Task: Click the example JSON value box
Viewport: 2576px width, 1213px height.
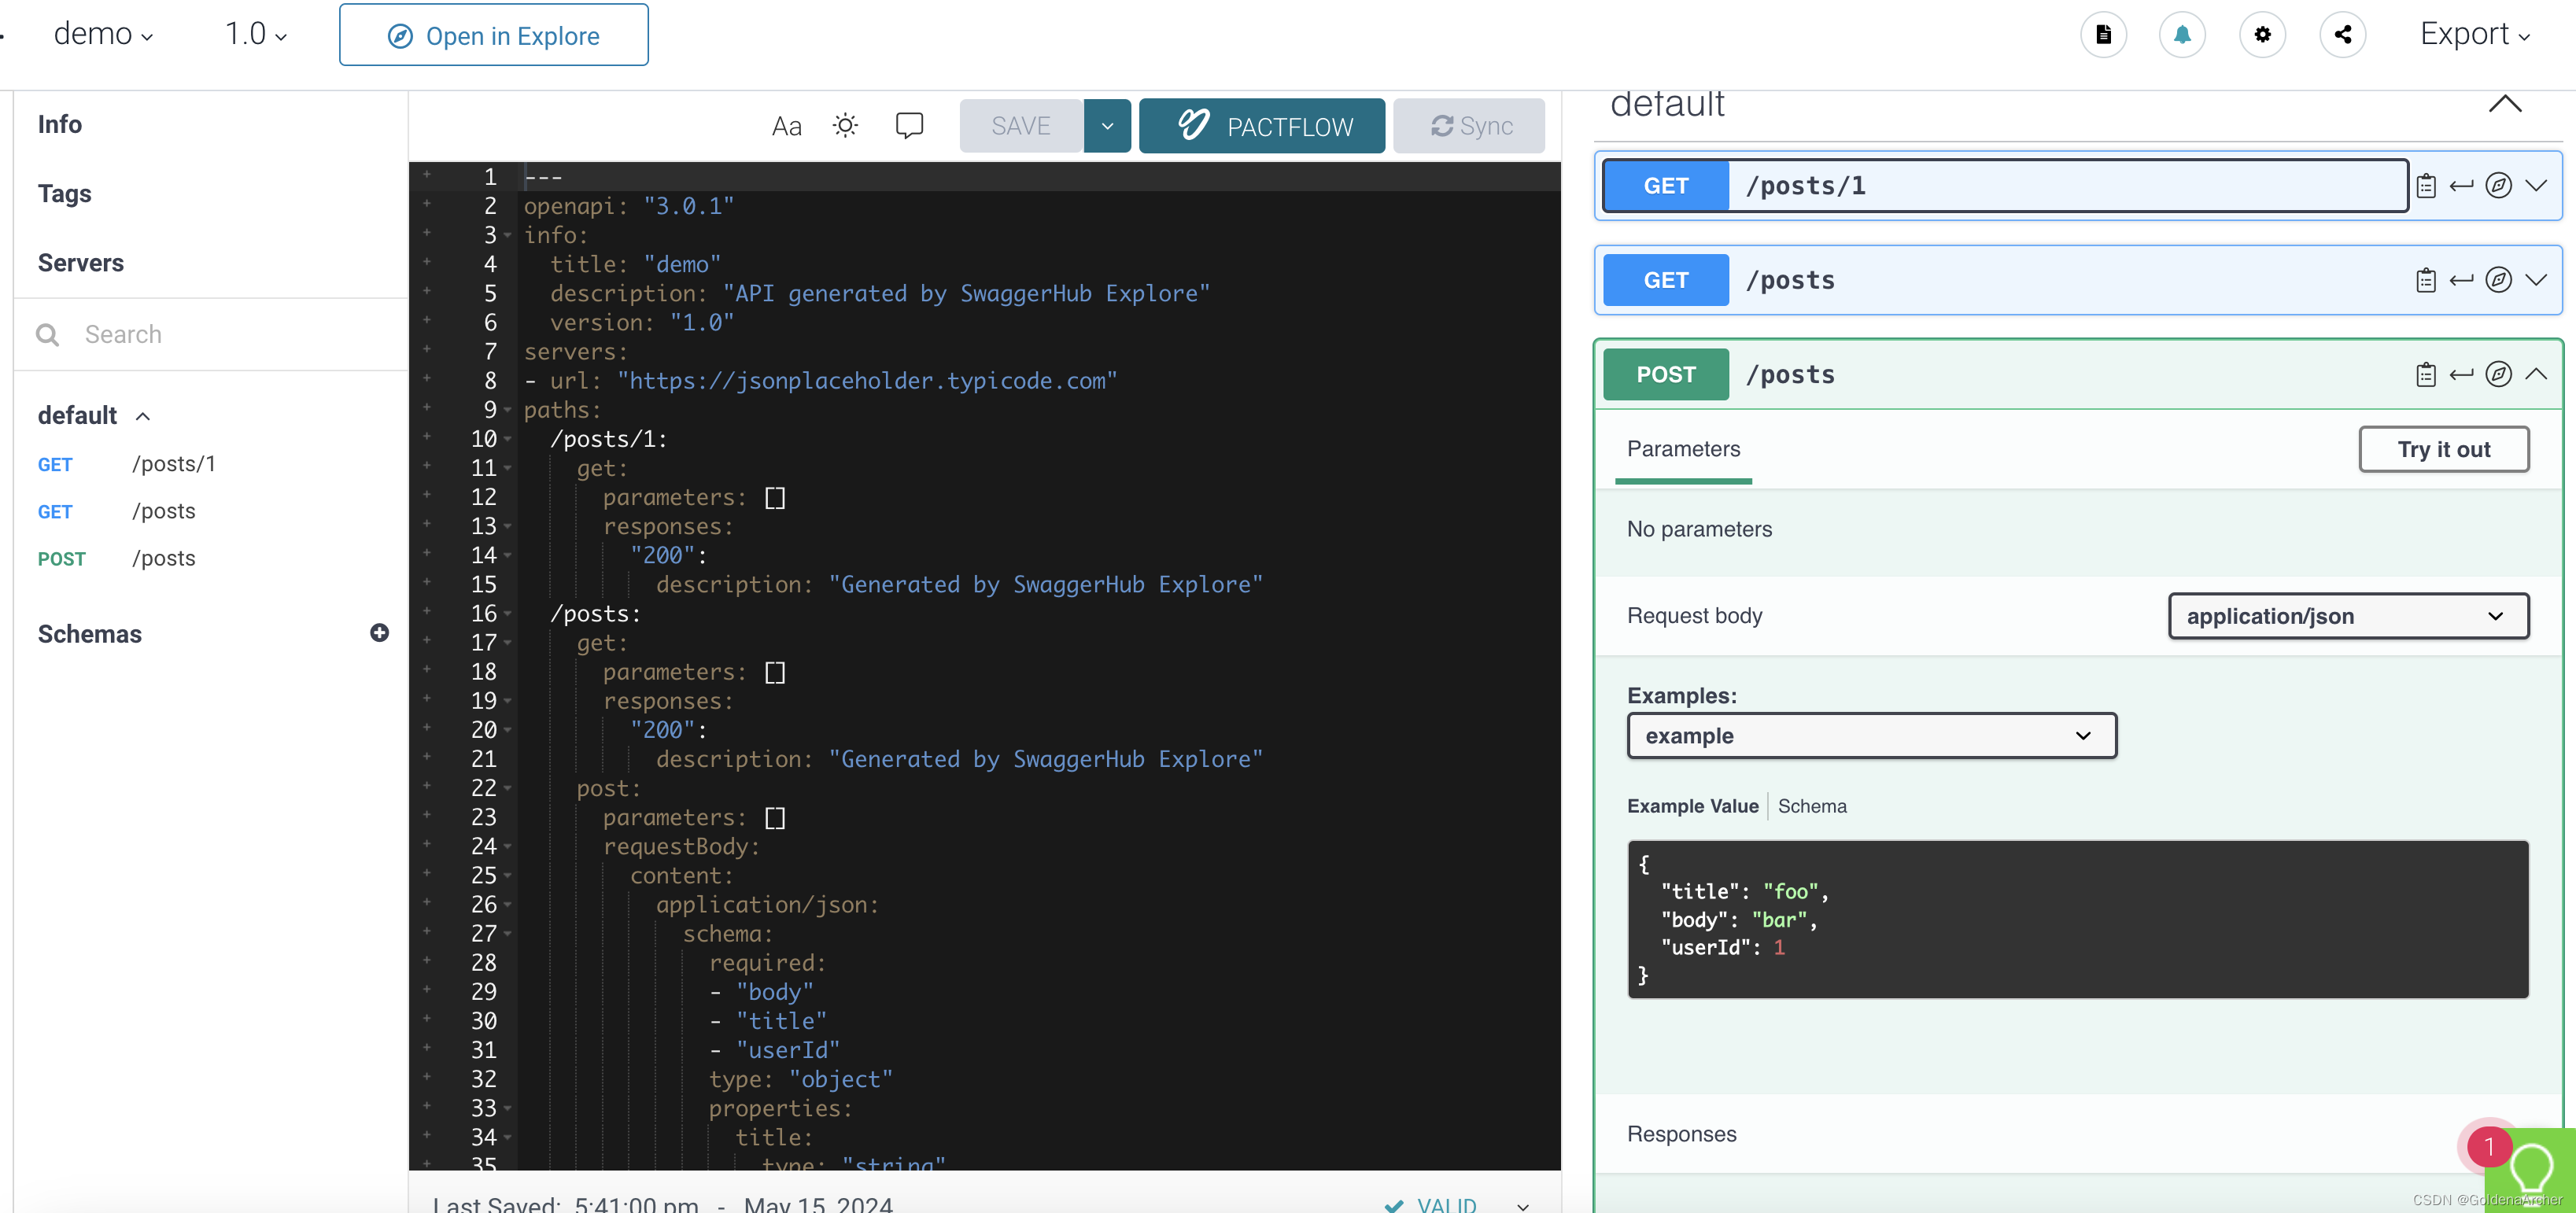Action: [x=2078, y=919]
